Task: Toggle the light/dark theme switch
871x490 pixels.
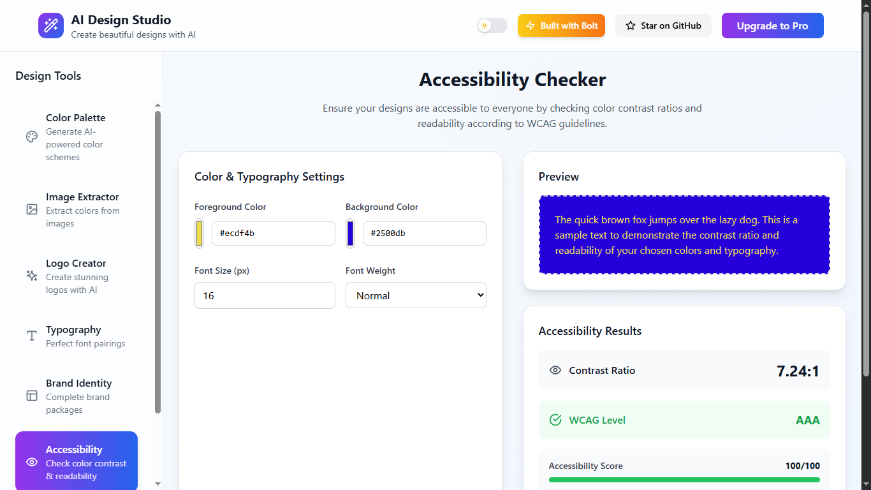Action: (492, 26)
